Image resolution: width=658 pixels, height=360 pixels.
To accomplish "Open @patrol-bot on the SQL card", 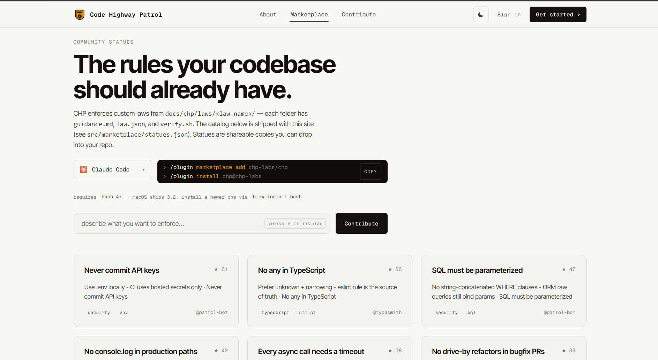I will [x=560, y=313].
